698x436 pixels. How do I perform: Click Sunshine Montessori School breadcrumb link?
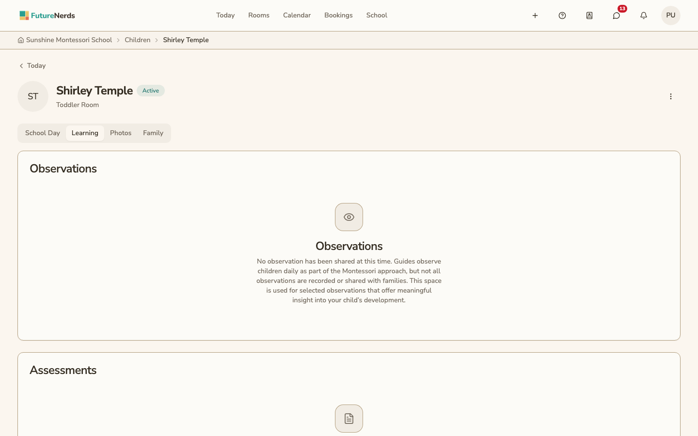69,40
